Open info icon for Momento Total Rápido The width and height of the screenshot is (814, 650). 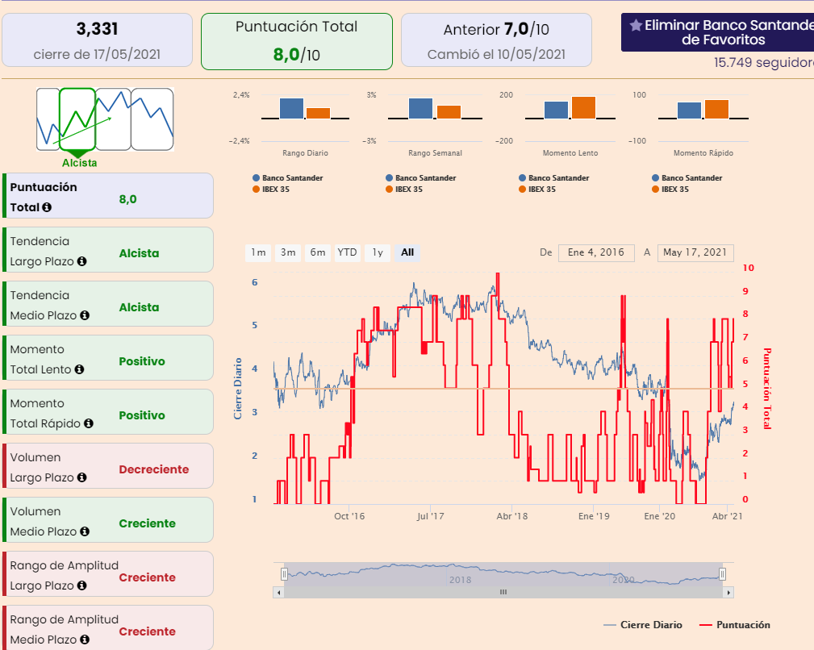coord(88,423)
